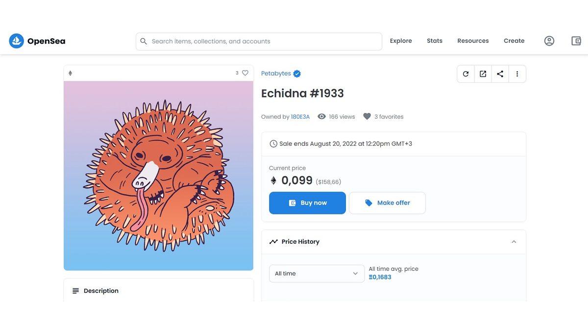Open the three-dot more options menu
Screen dimensions: 588x331
517,74
